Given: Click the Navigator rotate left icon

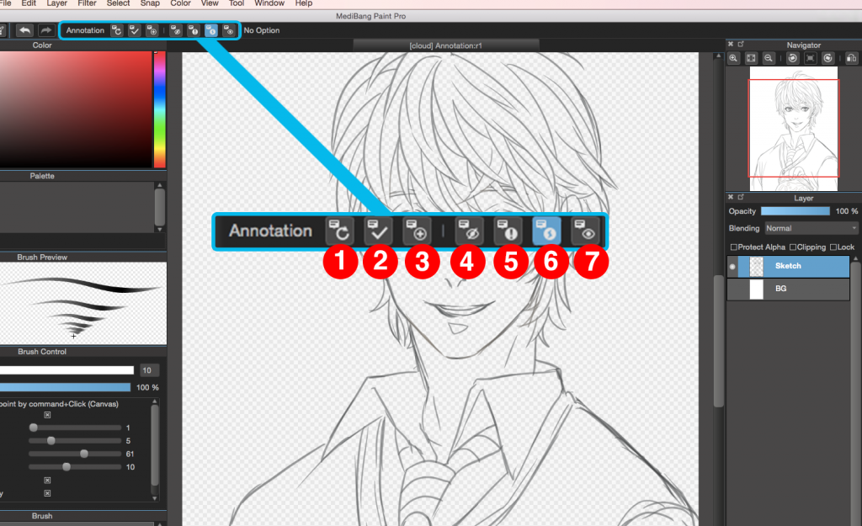Looking at the screenshot, I should click(792, 58).
